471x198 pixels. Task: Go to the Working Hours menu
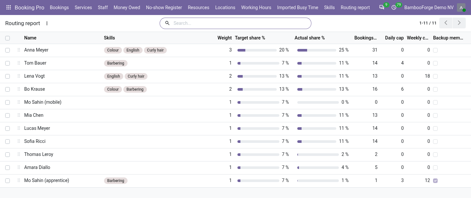tap(256, 8)
